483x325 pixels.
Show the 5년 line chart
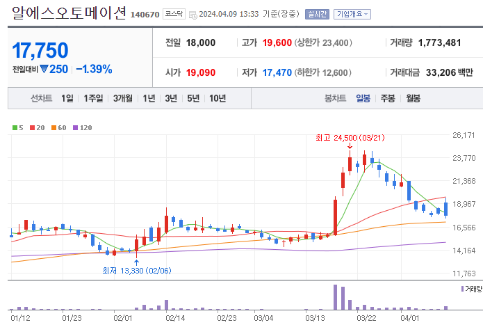193,98
